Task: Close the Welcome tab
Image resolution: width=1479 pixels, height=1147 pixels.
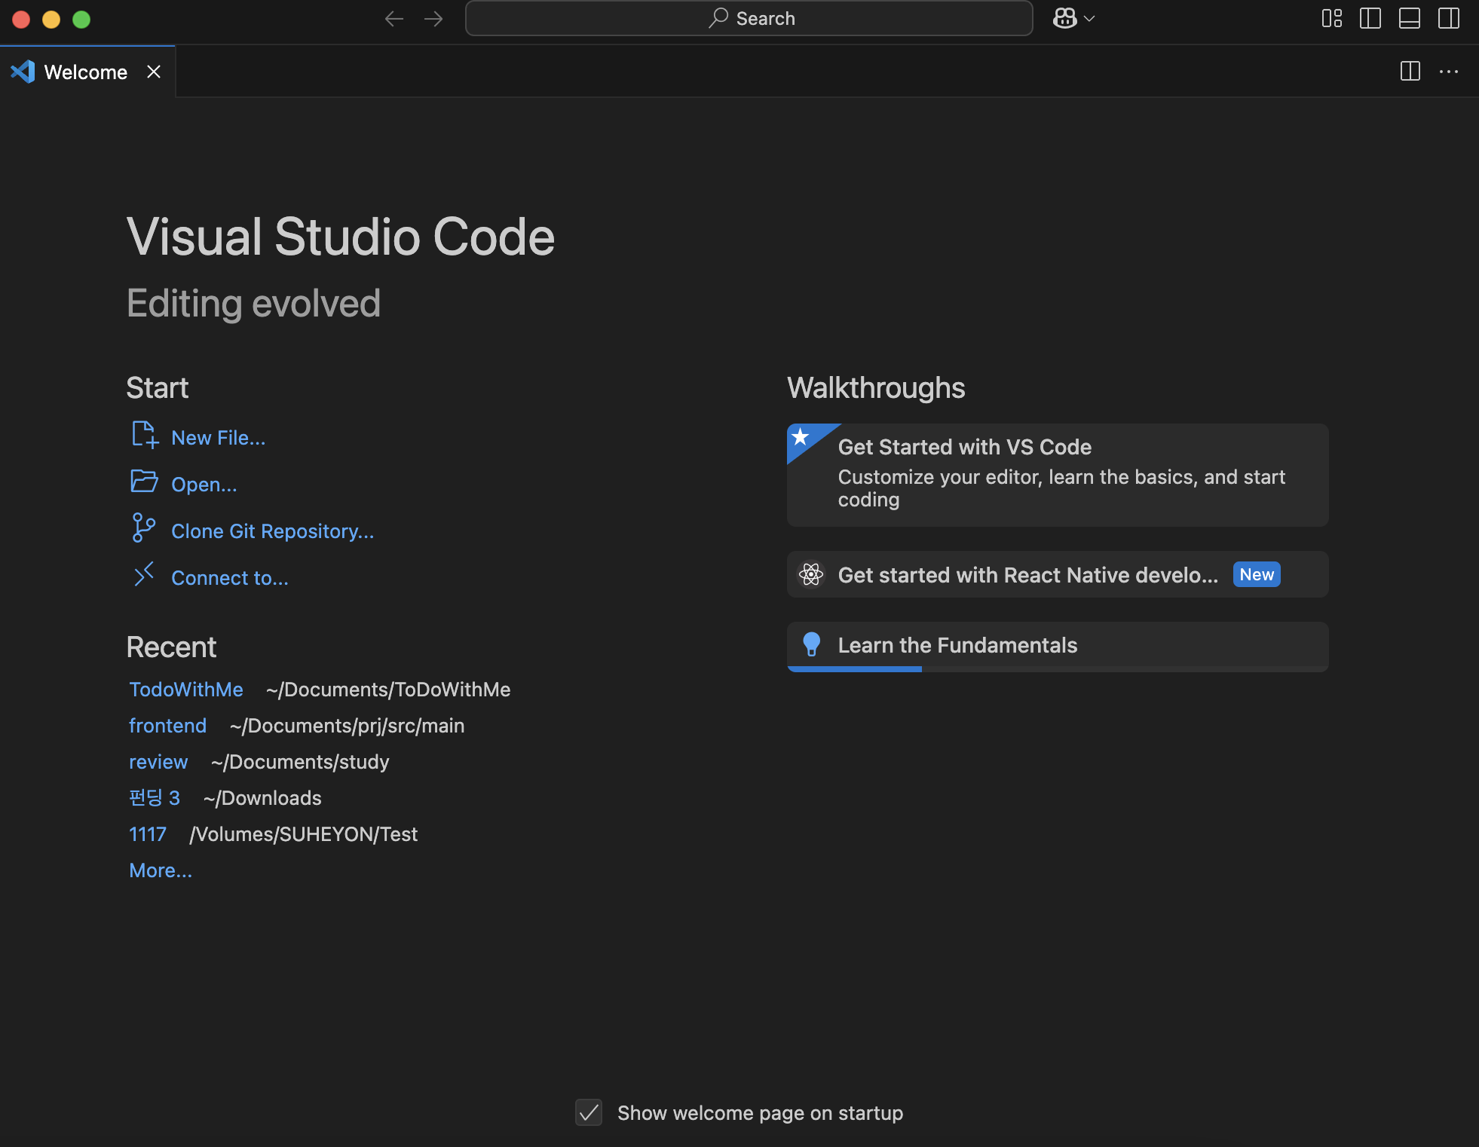Action: 154,72
